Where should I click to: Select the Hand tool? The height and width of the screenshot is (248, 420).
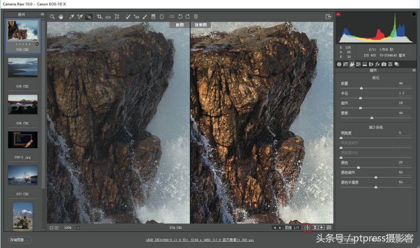point(61,17)
